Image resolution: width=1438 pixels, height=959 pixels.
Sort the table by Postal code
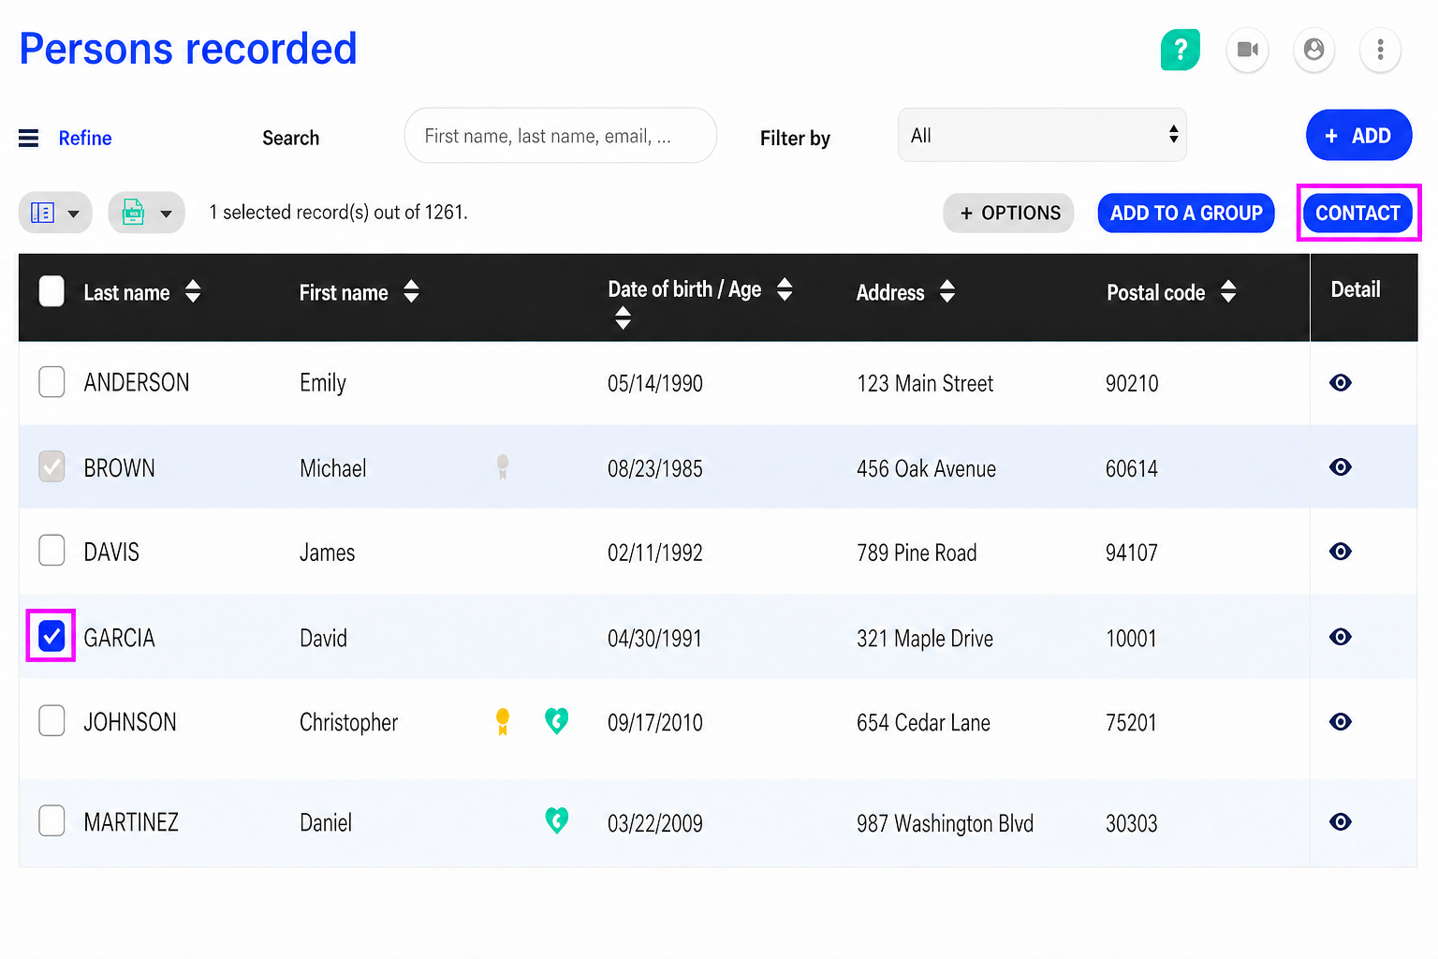[1172, 292]
